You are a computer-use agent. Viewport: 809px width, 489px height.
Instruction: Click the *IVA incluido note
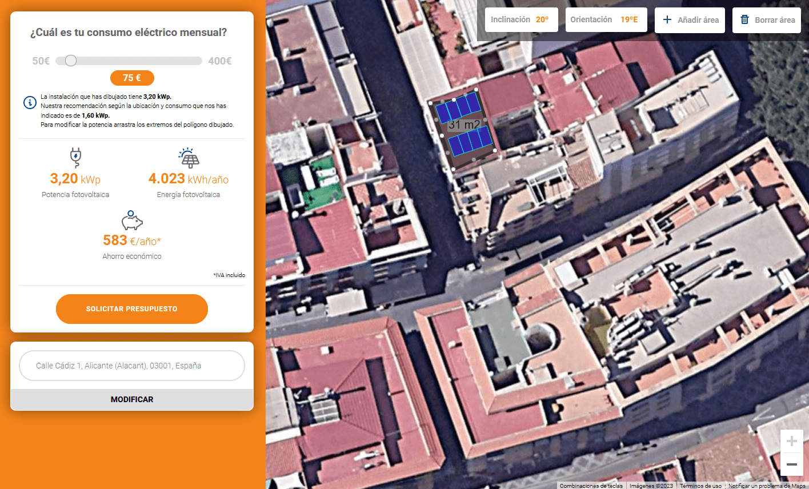pos(229,275)
